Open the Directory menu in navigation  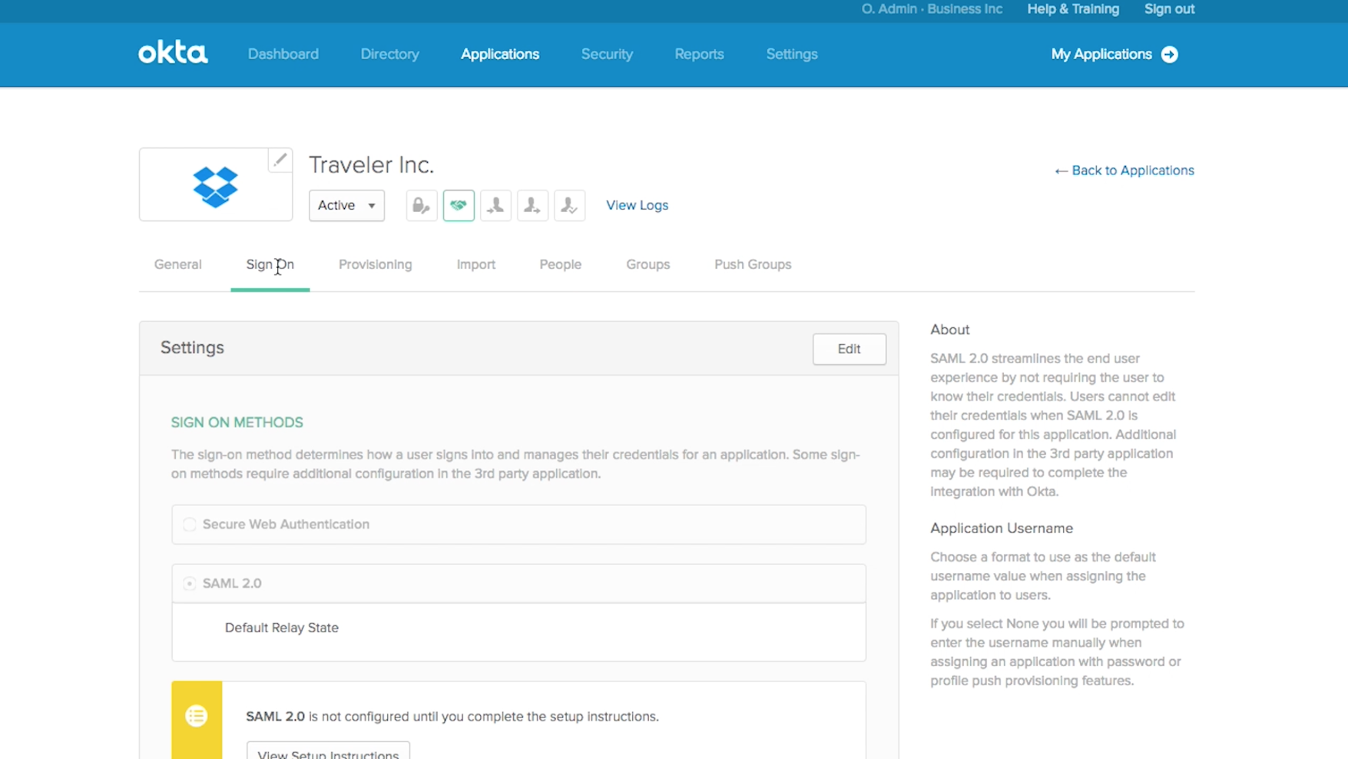click(389, 55)
